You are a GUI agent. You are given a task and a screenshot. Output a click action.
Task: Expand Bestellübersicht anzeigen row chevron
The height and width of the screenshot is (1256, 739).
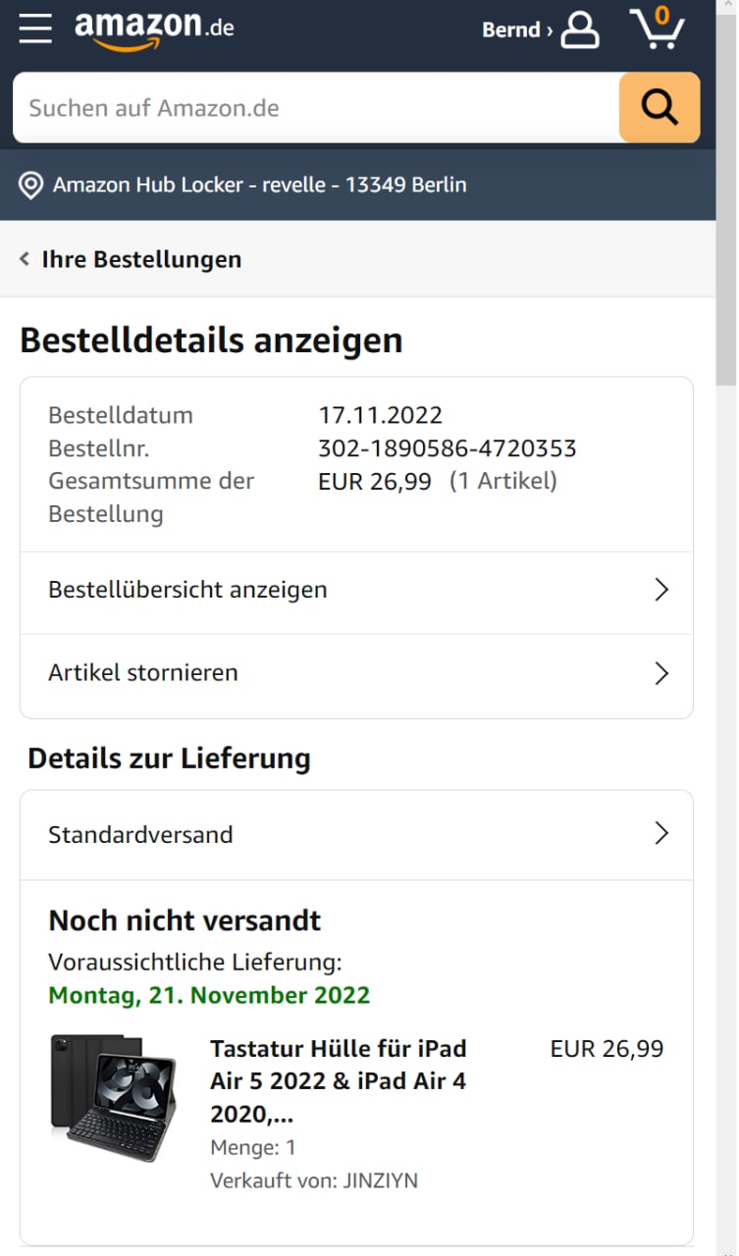pos(661,590)
